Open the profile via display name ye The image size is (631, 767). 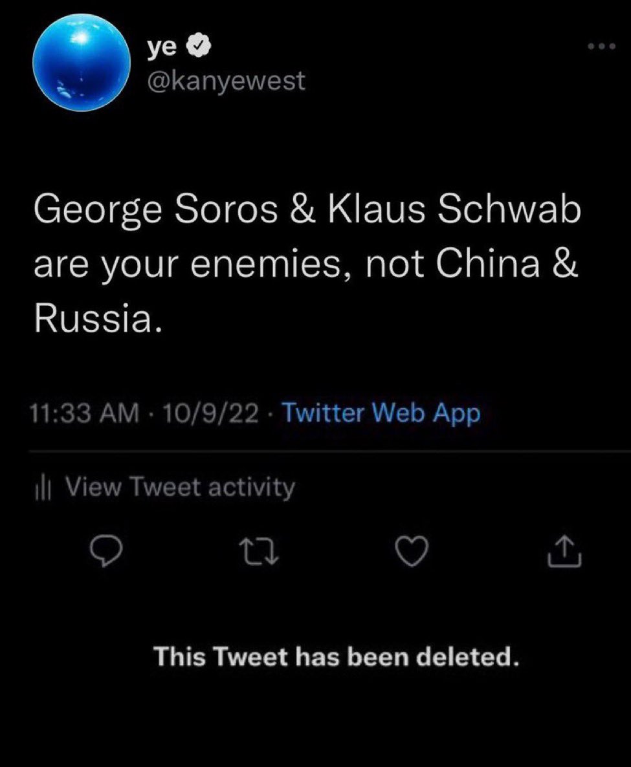point(162,48)
